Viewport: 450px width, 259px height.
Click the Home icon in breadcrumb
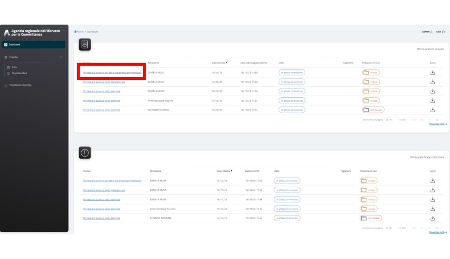(76, 32)
